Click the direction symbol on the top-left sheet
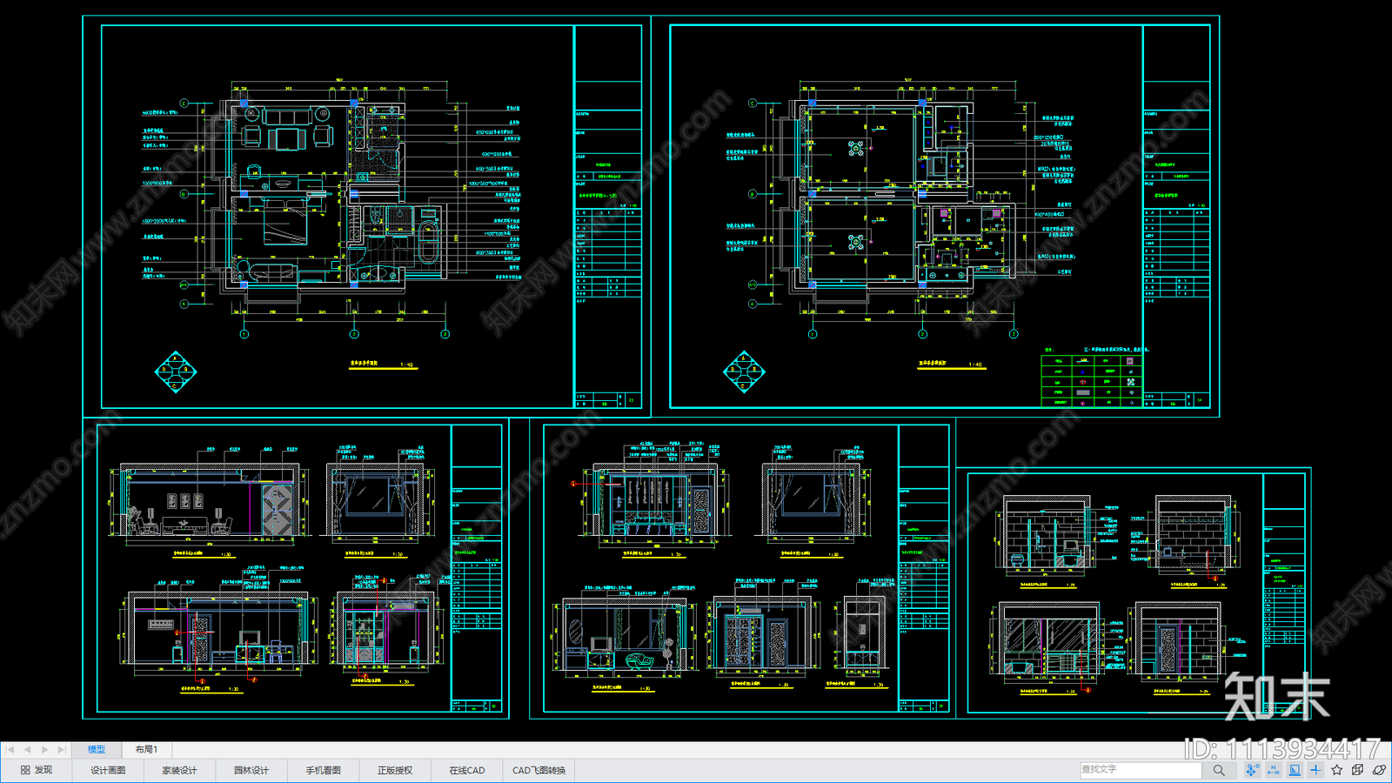Image resolution: width=1392 pixels, height=783 pixels. coord(176,372)
